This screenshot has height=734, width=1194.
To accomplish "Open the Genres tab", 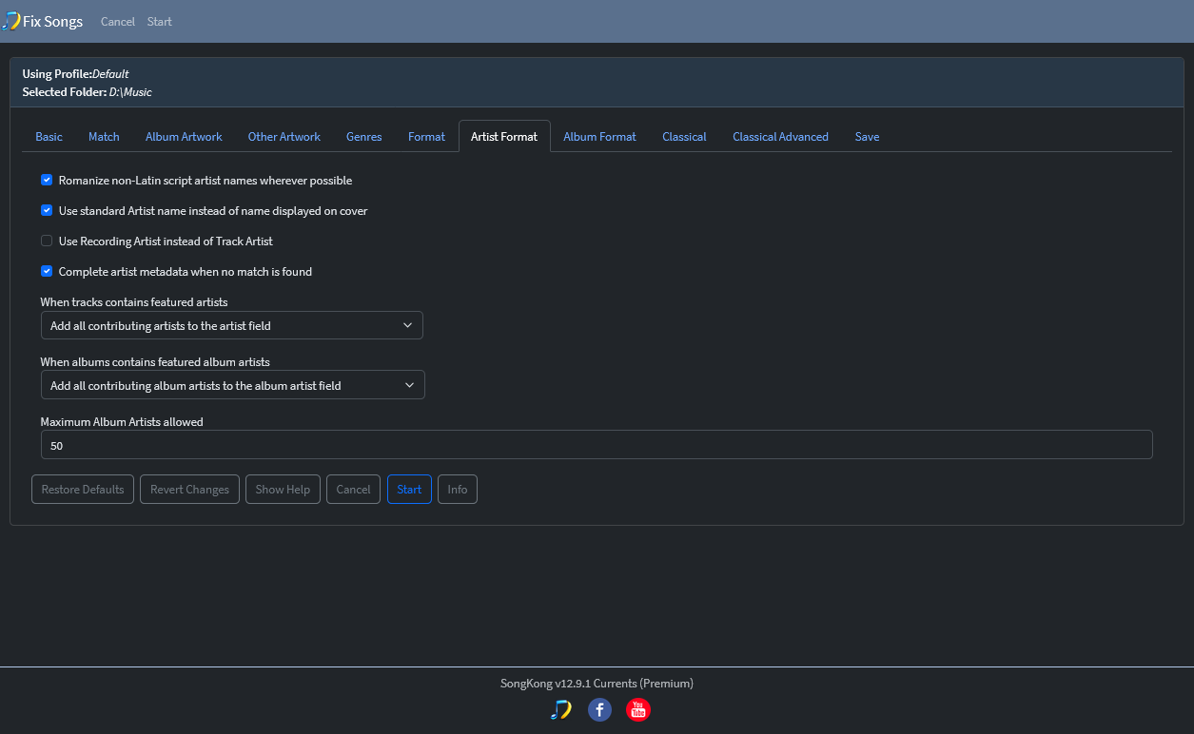I will point(364,136).
